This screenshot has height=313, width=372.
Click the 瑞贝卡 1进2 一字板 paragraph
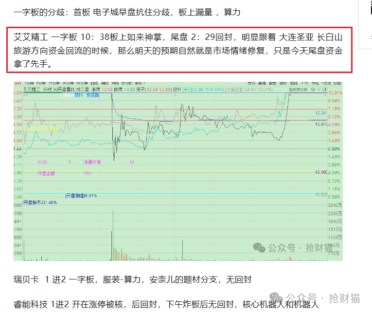coord(132,279)
